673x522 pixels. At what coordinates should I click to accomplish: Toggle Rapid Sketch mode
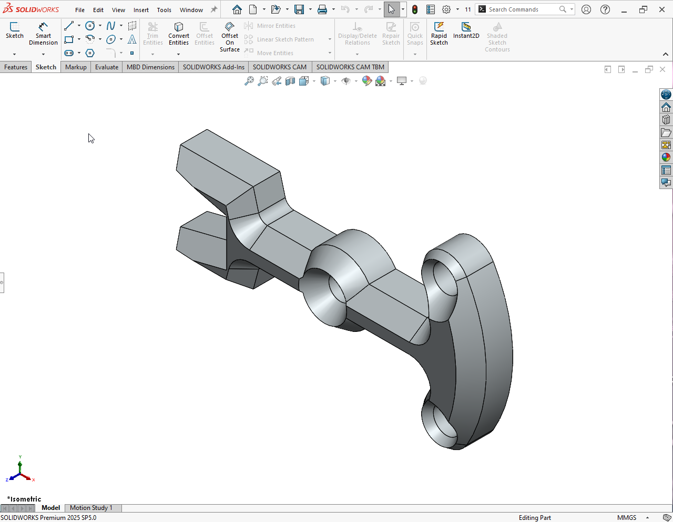439,34
